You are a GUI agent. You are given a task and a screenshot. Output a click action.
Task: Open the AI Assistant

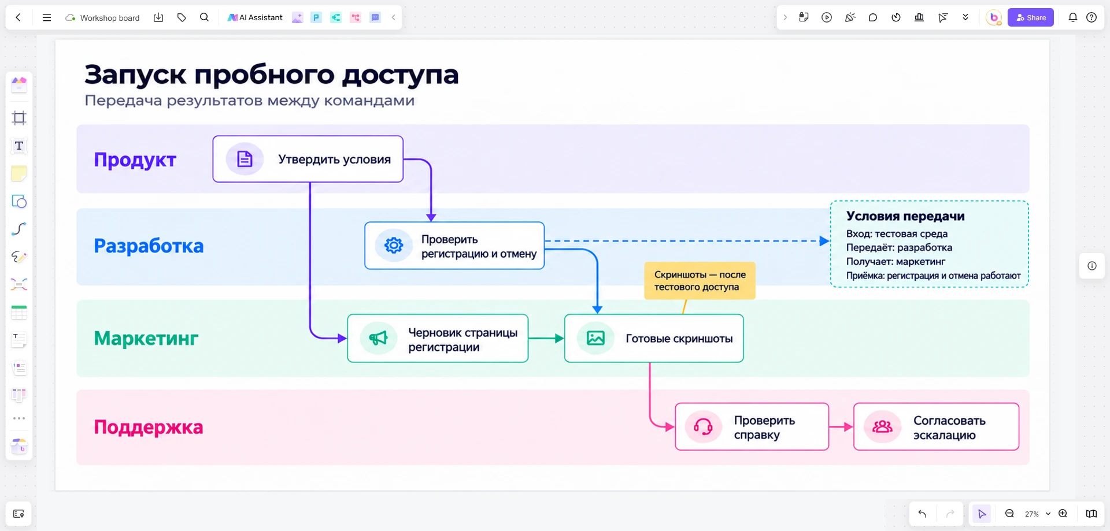(x=255, y=17)
